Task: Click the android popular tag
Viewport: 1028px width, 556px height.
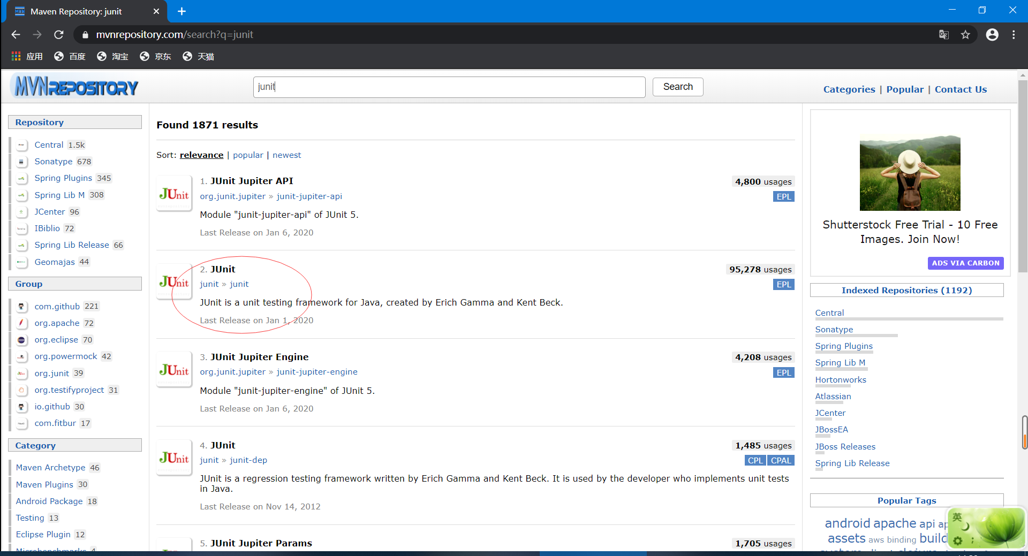Action: pyautogui.click(x=848, y=523)
